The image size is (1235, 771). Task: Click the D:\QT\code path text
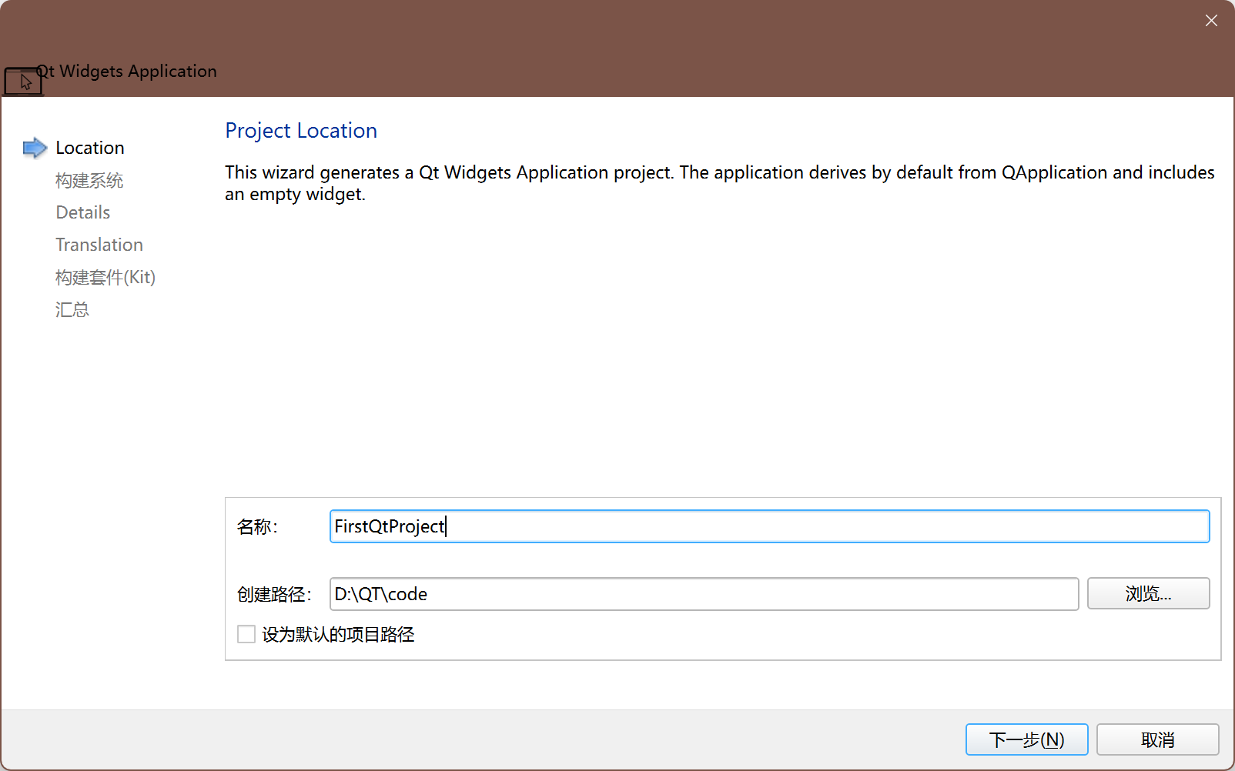(x=381, y=593)
